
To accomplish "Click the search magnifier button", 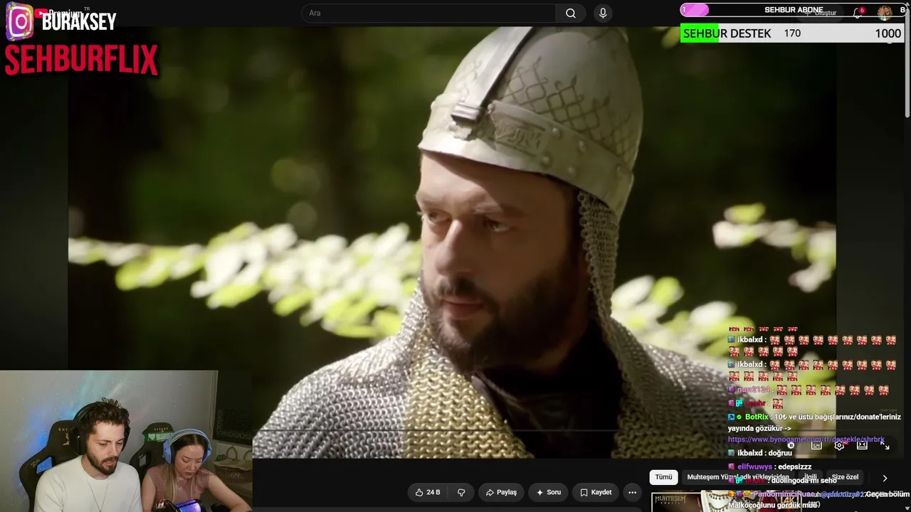I will [x=571, y=14].
